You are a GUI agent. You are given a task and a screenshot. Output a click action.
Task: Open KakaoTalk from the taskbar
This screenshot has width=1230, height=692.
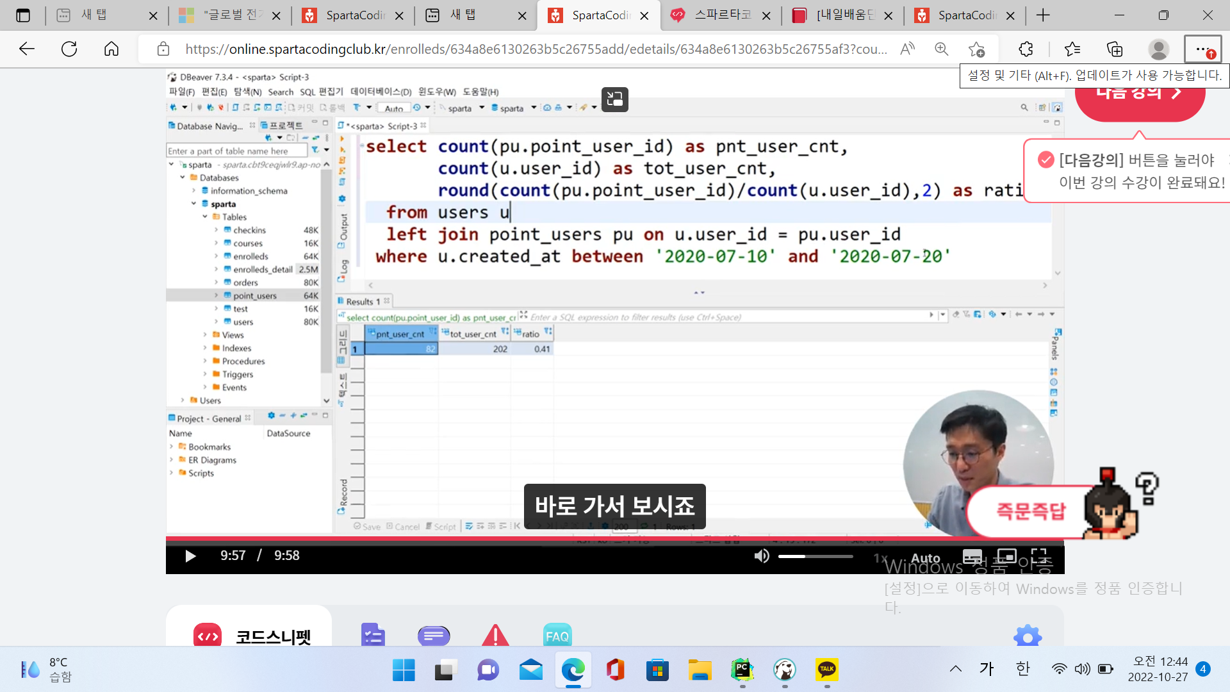pos(826,670)
